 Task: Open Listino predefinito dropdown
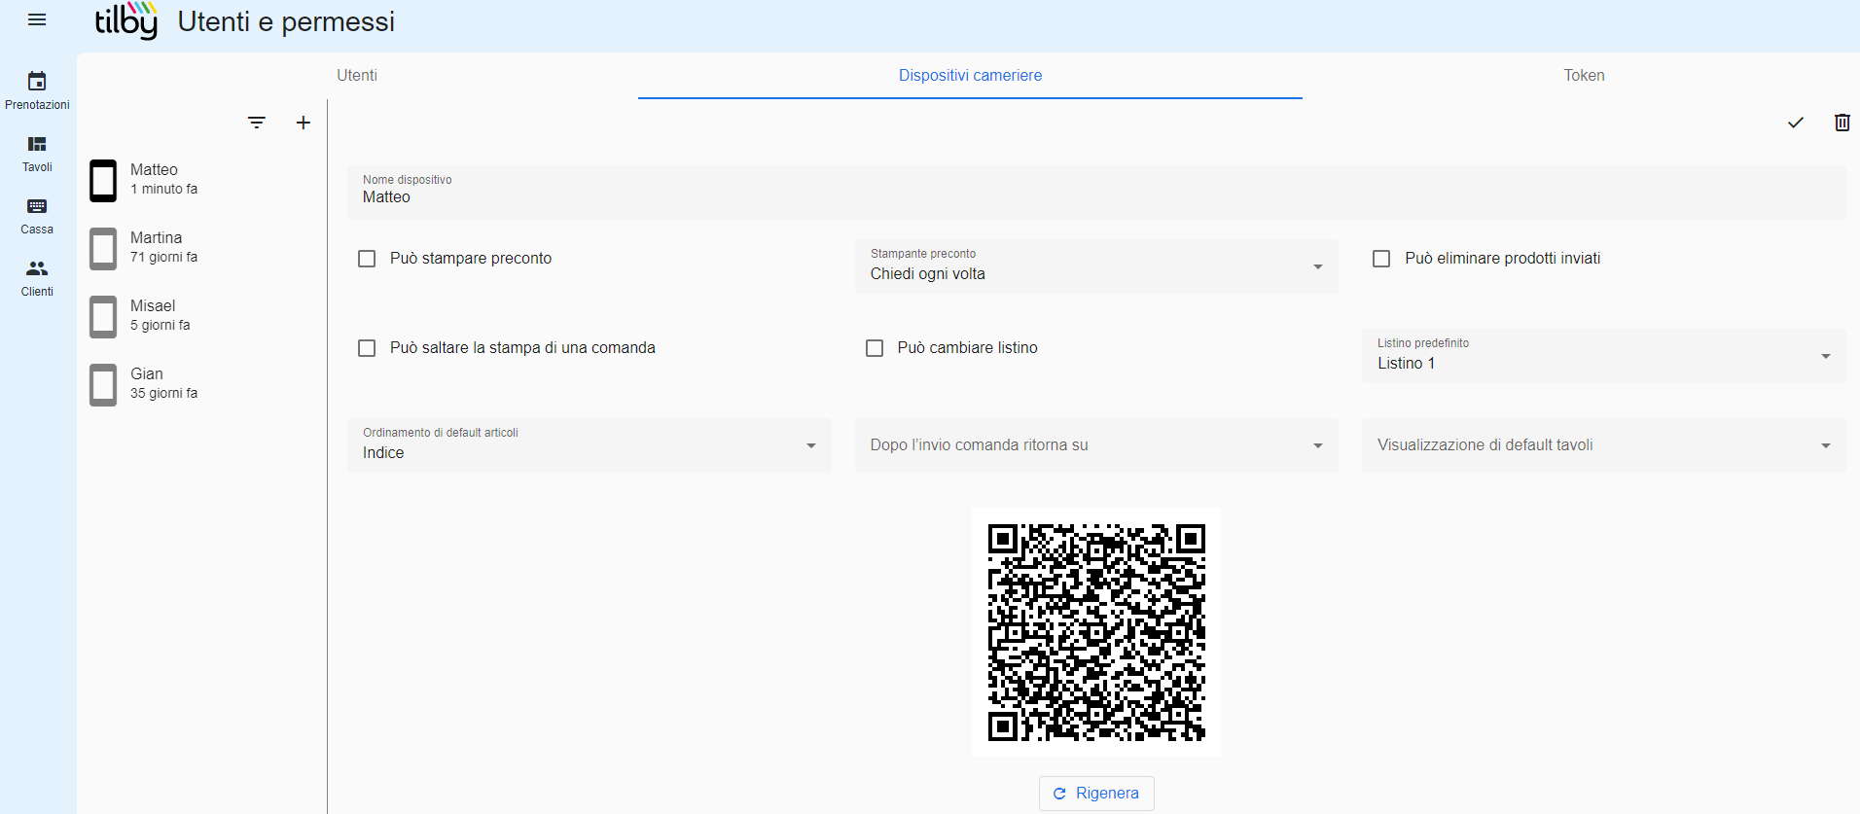pyautogui.click(x=1603, y=356)
